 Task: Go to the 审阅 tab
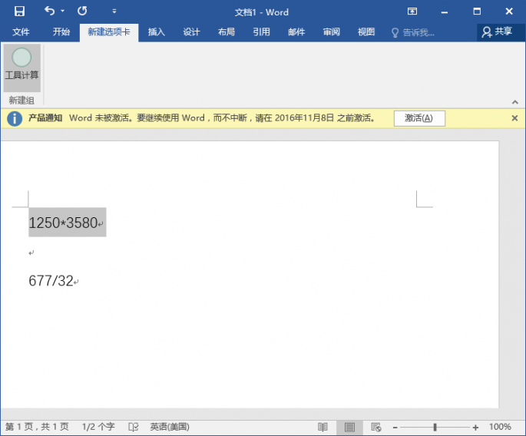tap(331, 32)
